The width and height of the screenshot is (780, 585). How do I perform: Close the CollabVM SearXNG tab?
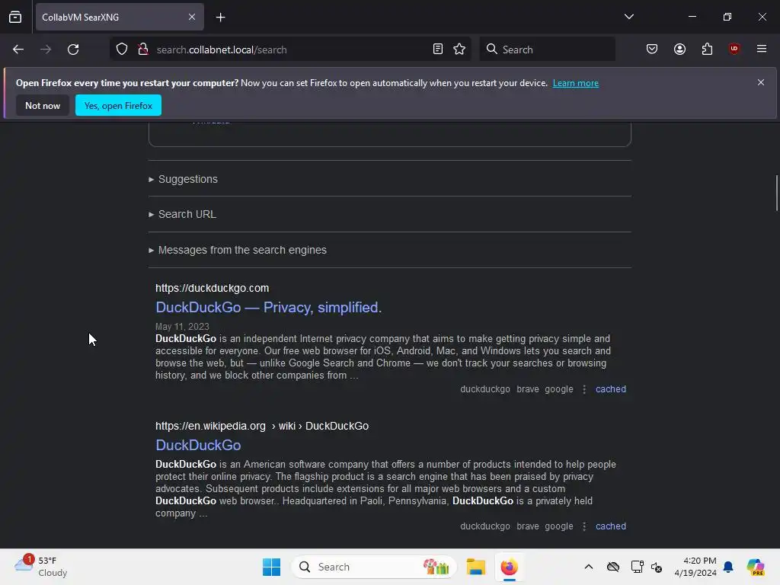coord(192,17)
